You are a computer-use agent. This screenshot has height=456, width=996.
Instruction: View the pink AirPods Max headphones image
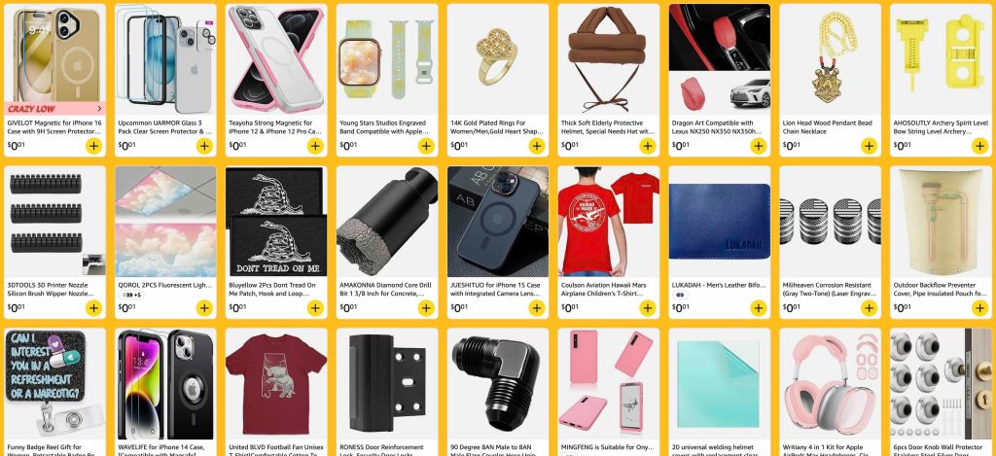point(831,383)
